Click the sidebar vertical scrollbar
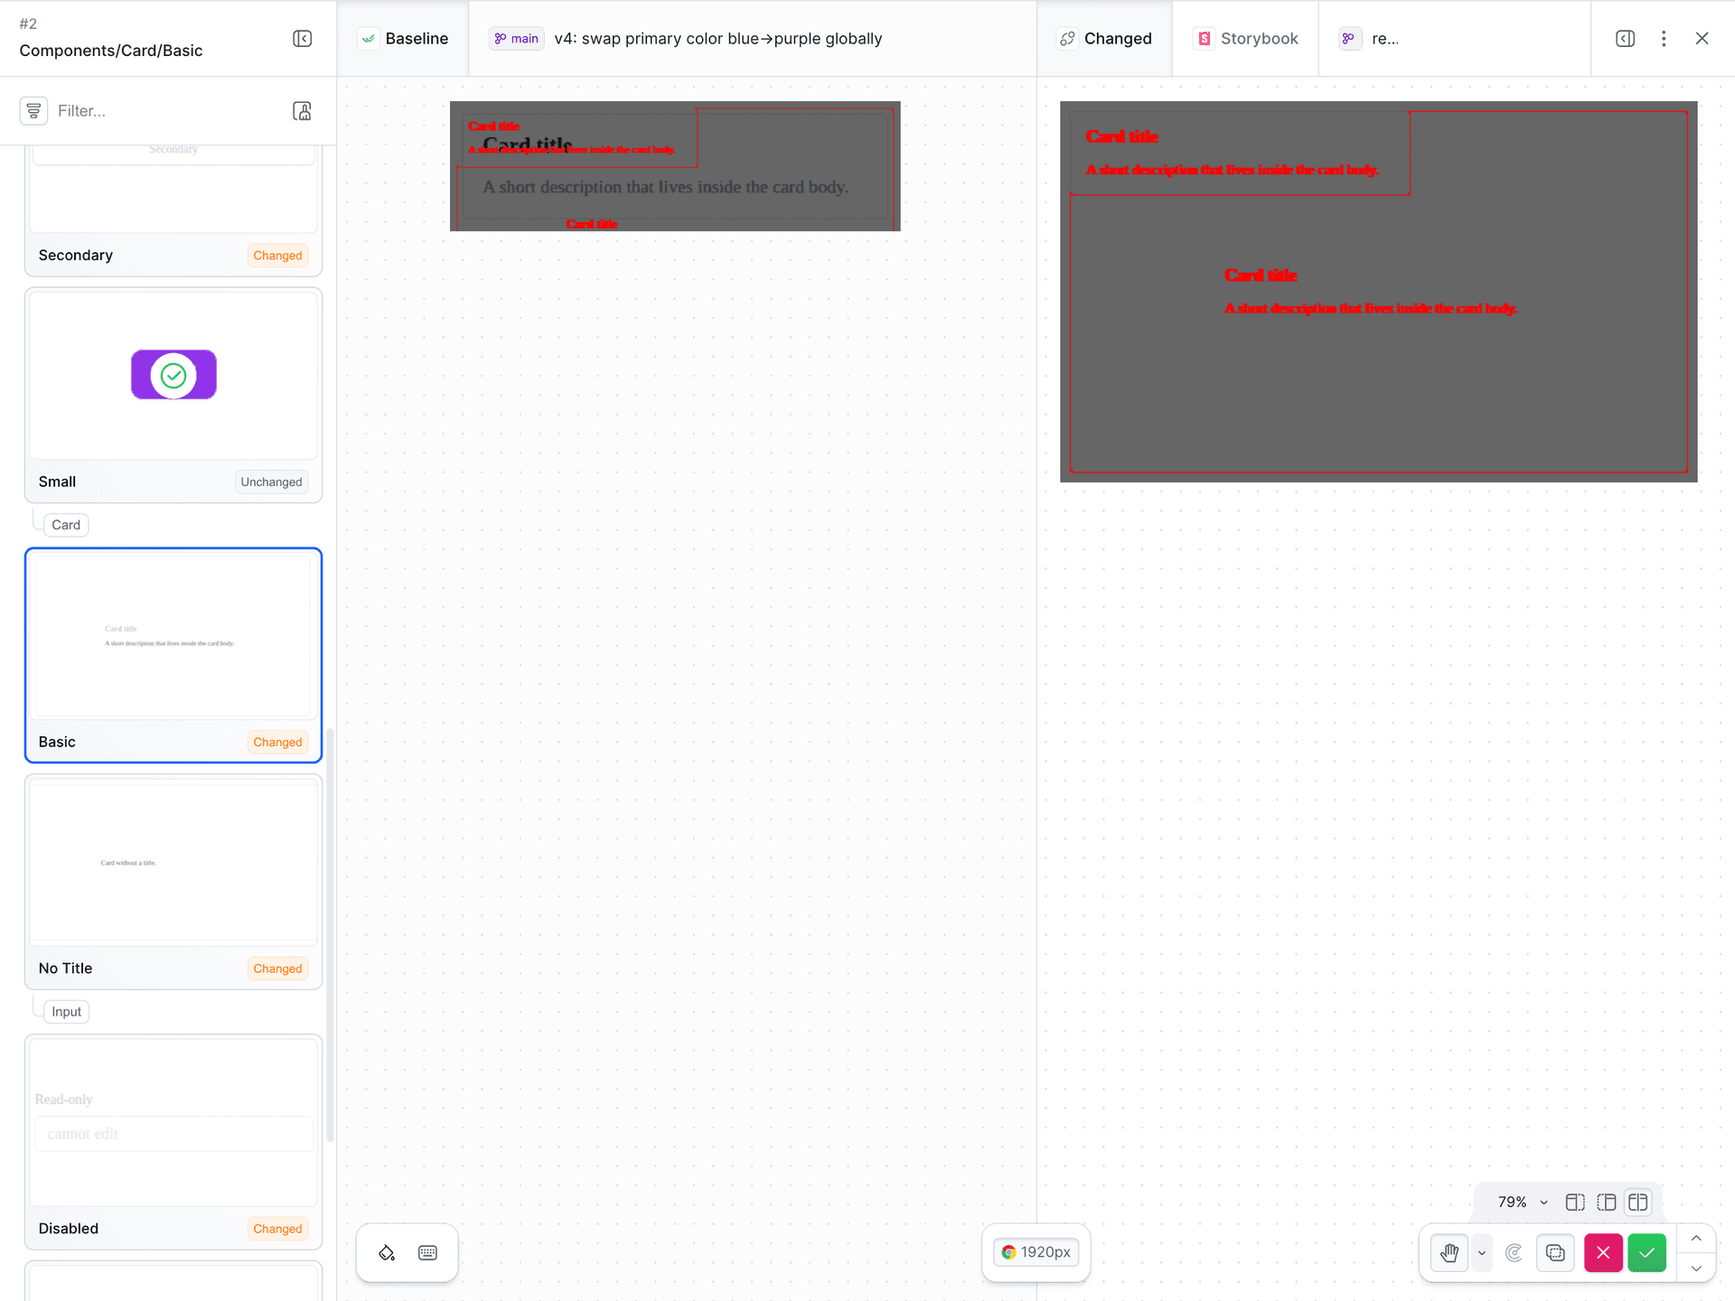 click(x=330, y=935)
